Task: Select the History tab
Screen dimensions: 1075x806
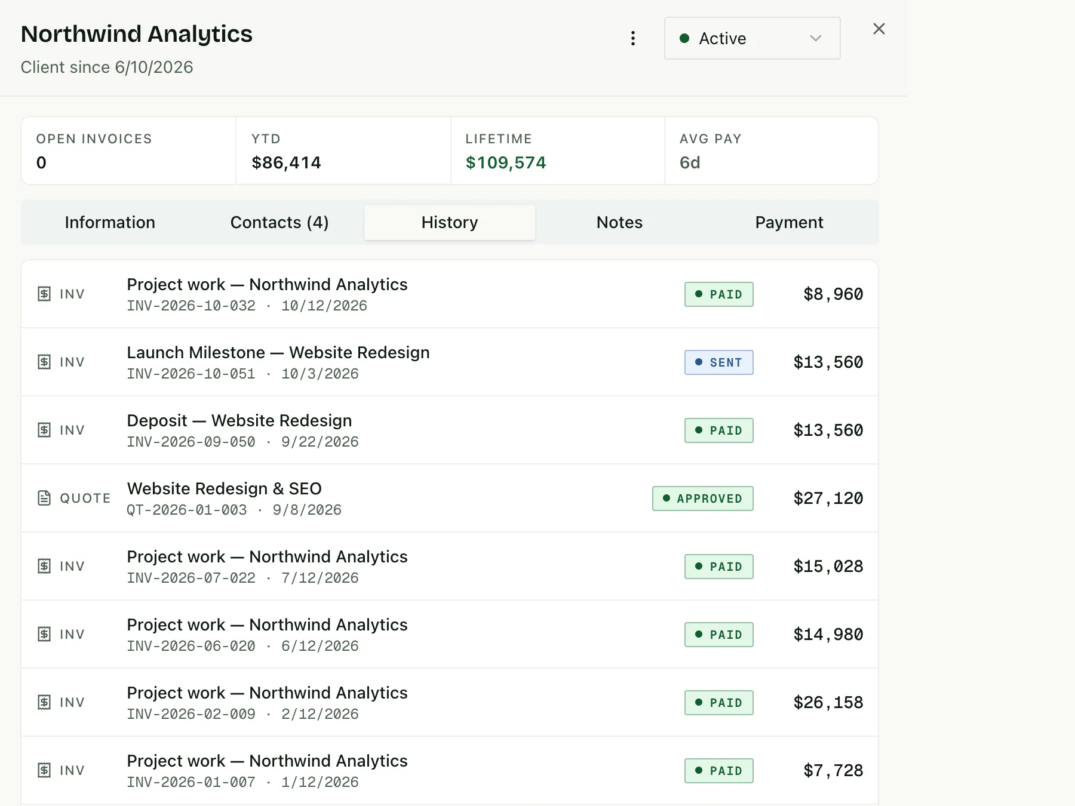Action: [x=450, y=222]
